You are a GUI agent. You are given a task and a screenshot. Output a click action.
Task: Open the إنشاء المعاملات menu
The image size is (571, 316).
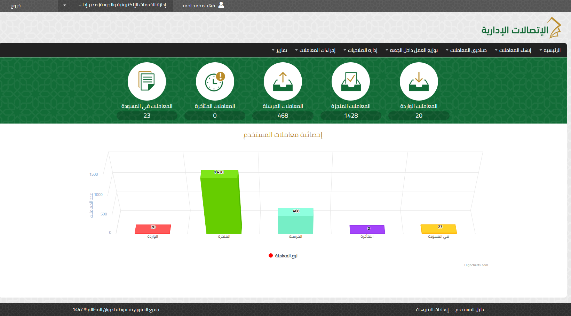coord(513,50)
